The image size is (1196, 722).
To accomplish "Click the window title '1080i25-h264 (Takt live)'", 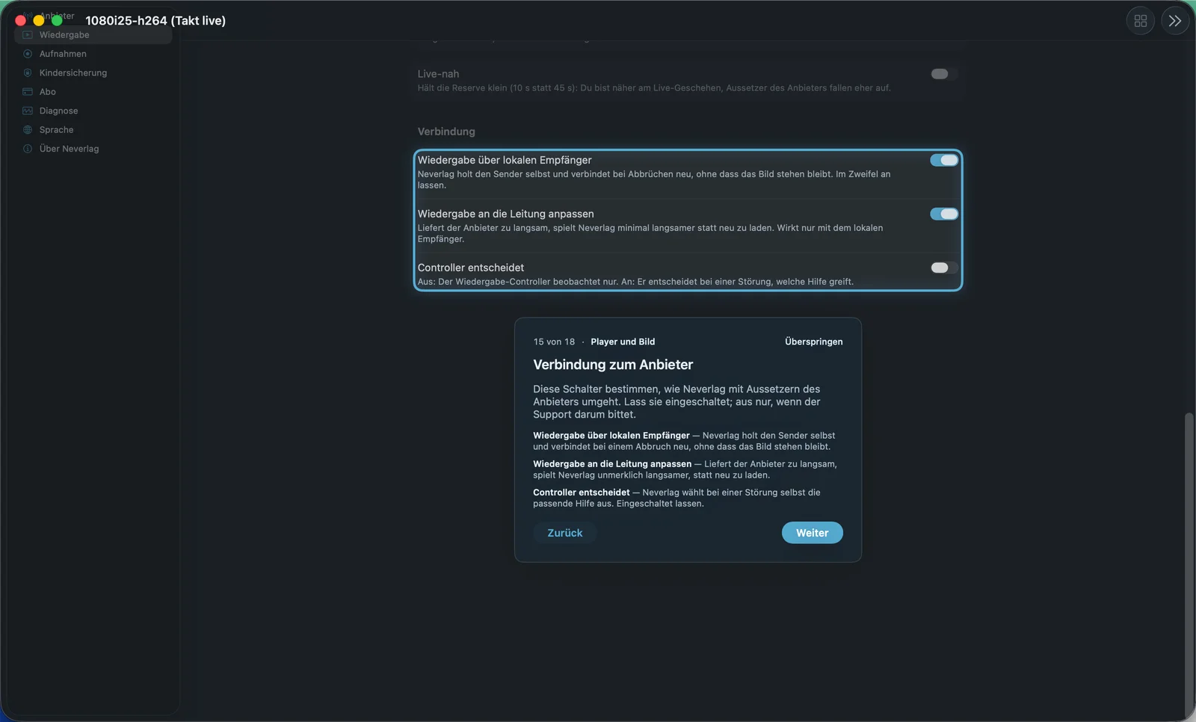I will (155, 21).
